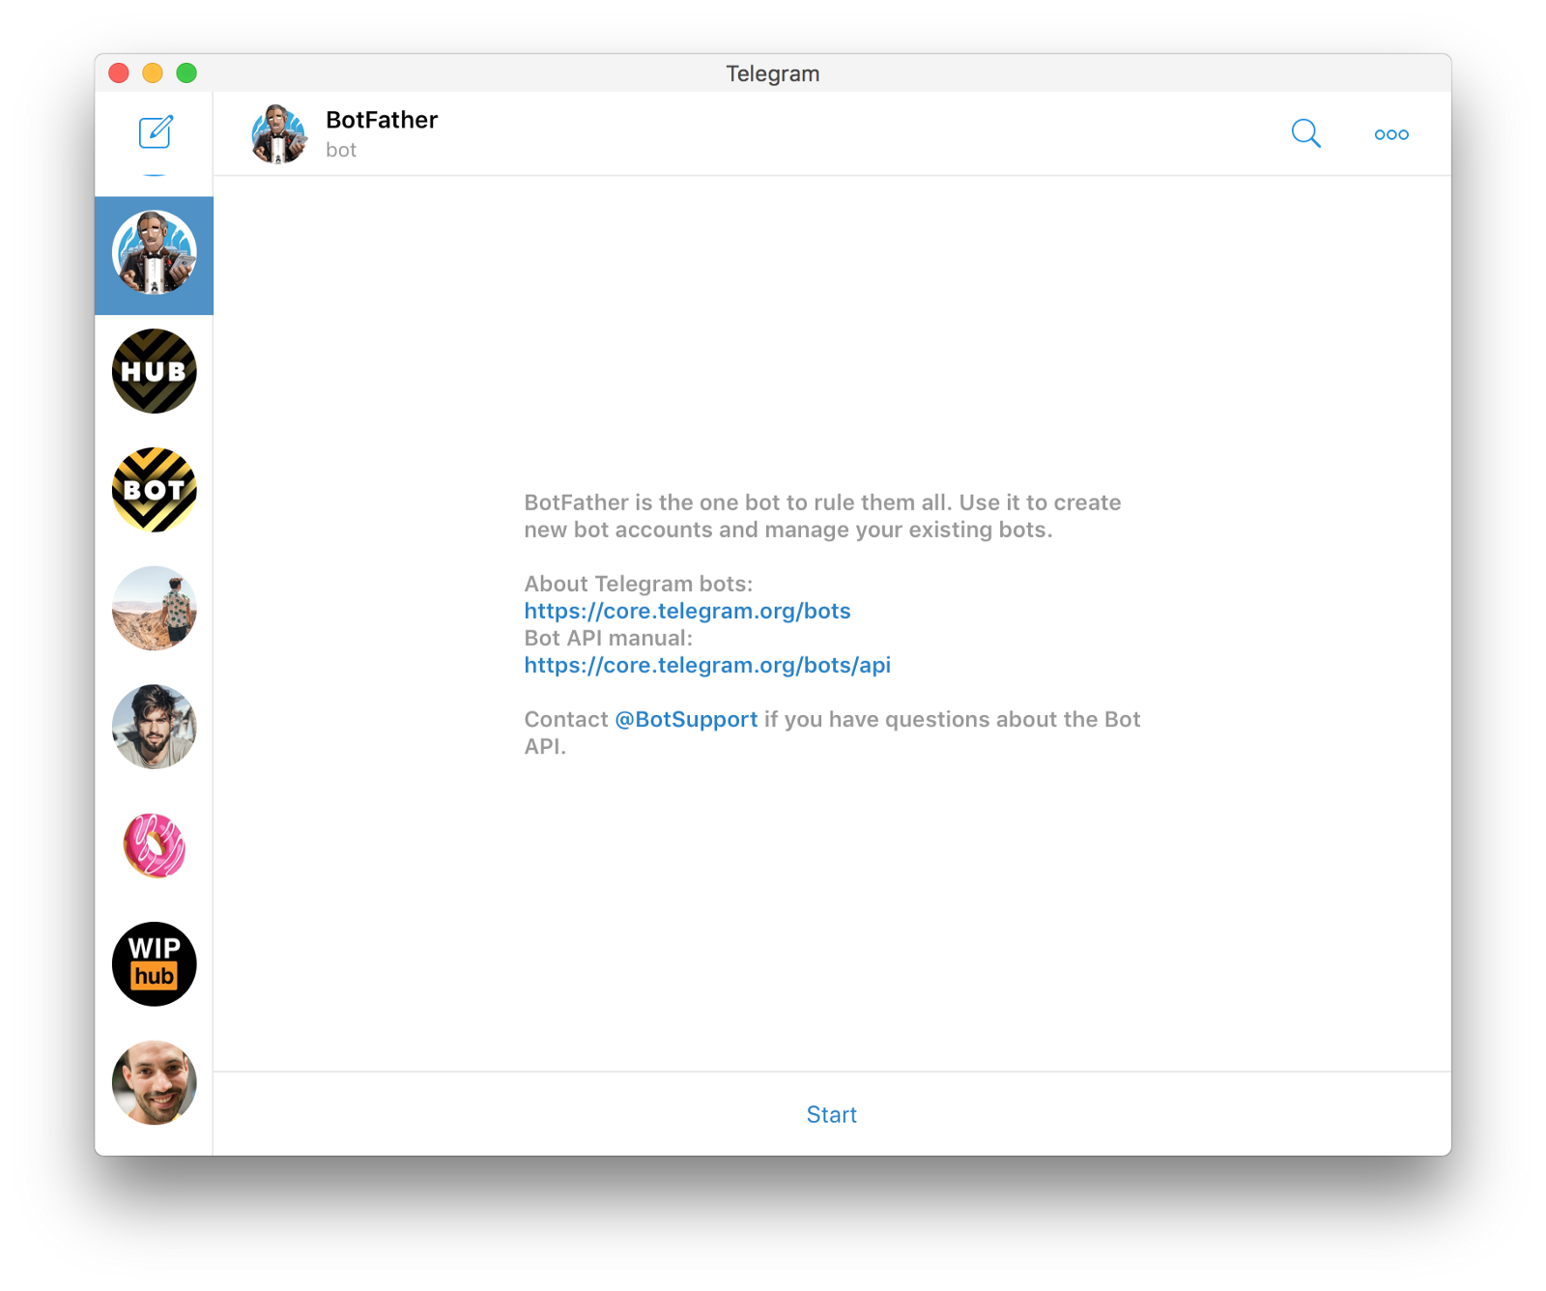
Task: Compose a new message with pencil icon
Action: (155, 132)
